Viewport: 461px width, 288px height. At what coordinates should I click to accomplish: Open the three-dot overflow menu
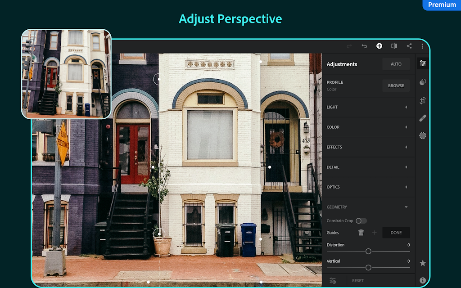(422, 46)
